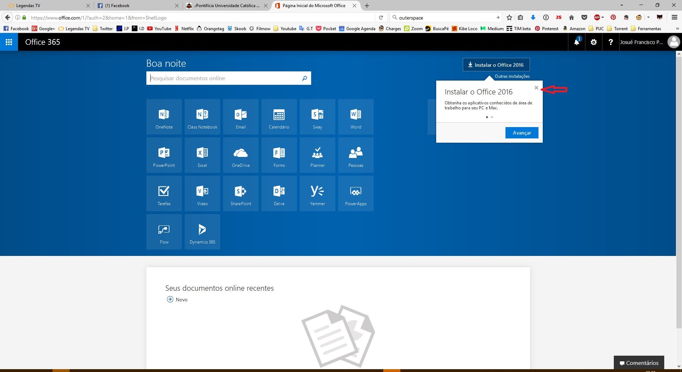Image resolution: width=682 pixels, height=372 pixels.
Task: Click the browser back arrow
Action: (7, 17)
